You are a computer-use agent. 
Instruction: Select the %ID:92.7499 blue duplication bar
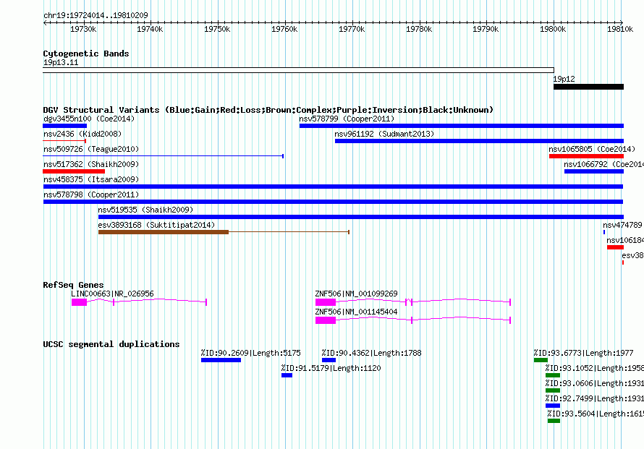553,406
